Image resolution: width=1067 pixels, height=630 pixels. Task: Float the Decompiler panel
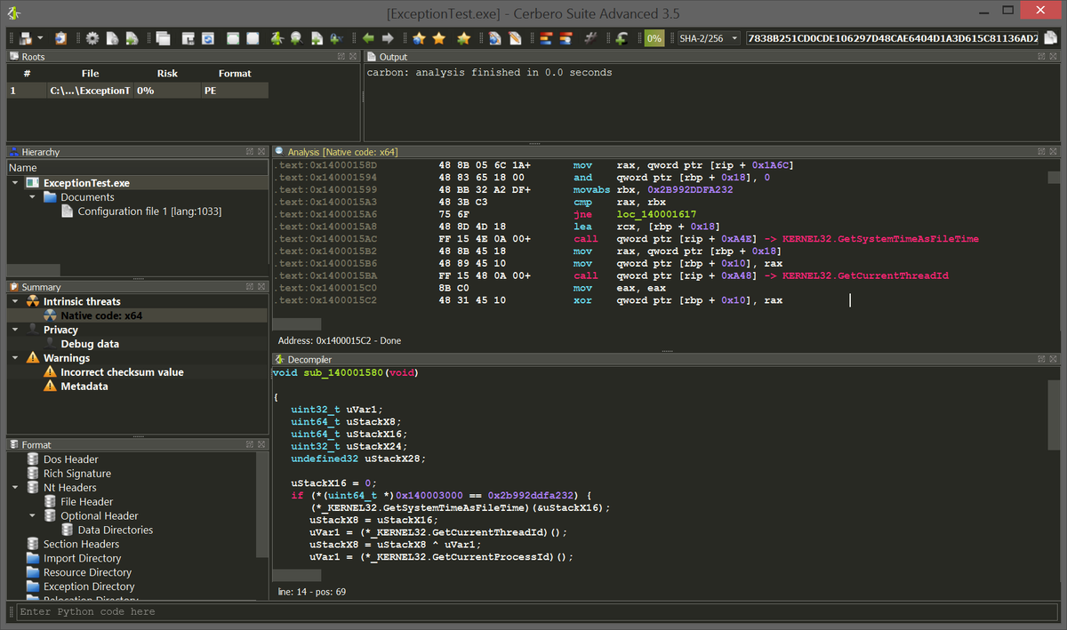point(1041,359)
